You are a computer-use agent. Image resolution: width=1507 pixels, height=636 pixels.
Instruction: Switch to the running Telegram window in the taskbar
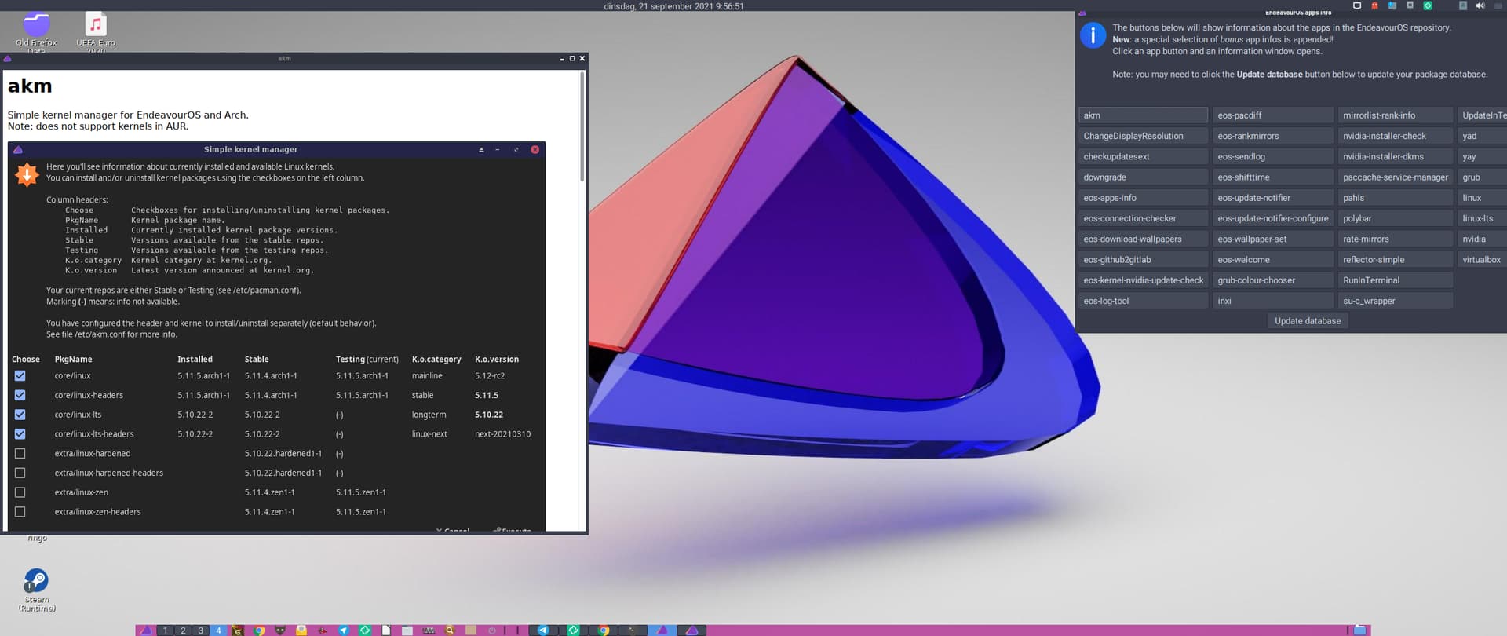[543, 631]
